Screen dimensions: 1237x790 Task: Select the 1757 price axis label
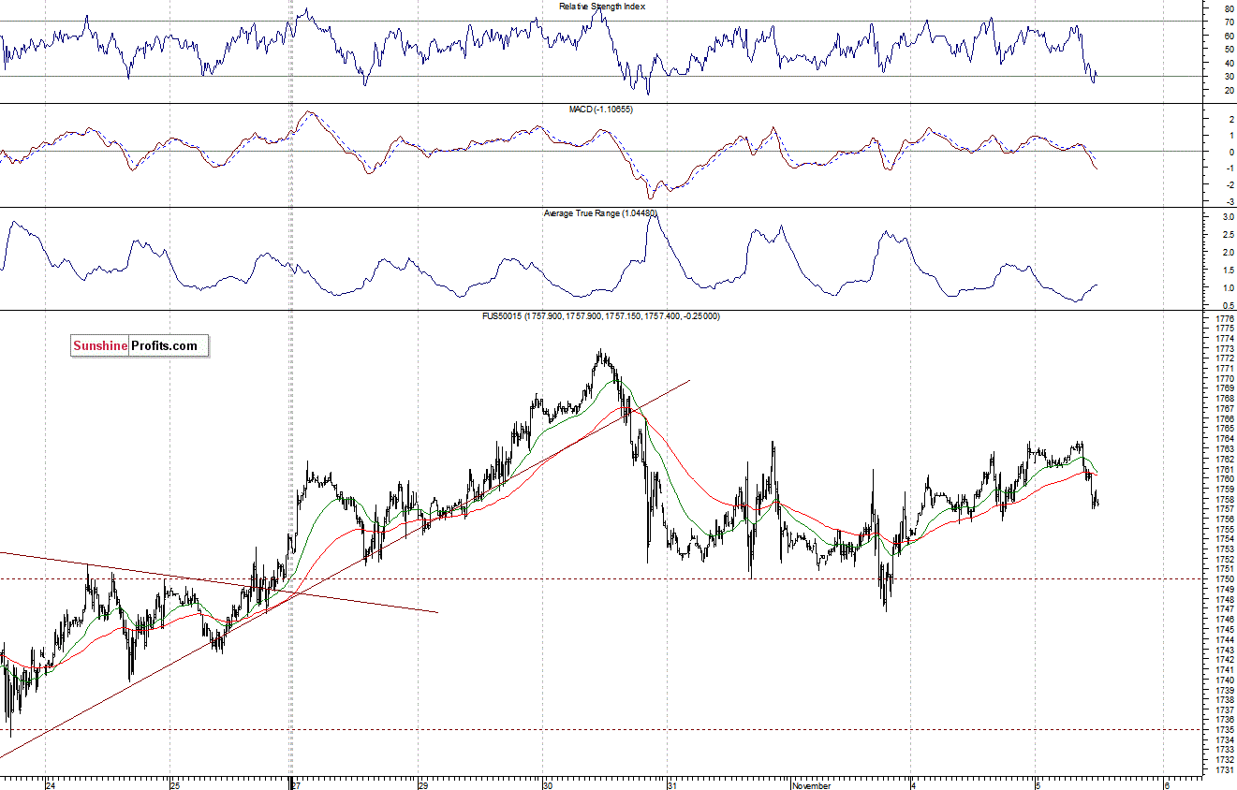1223,508
